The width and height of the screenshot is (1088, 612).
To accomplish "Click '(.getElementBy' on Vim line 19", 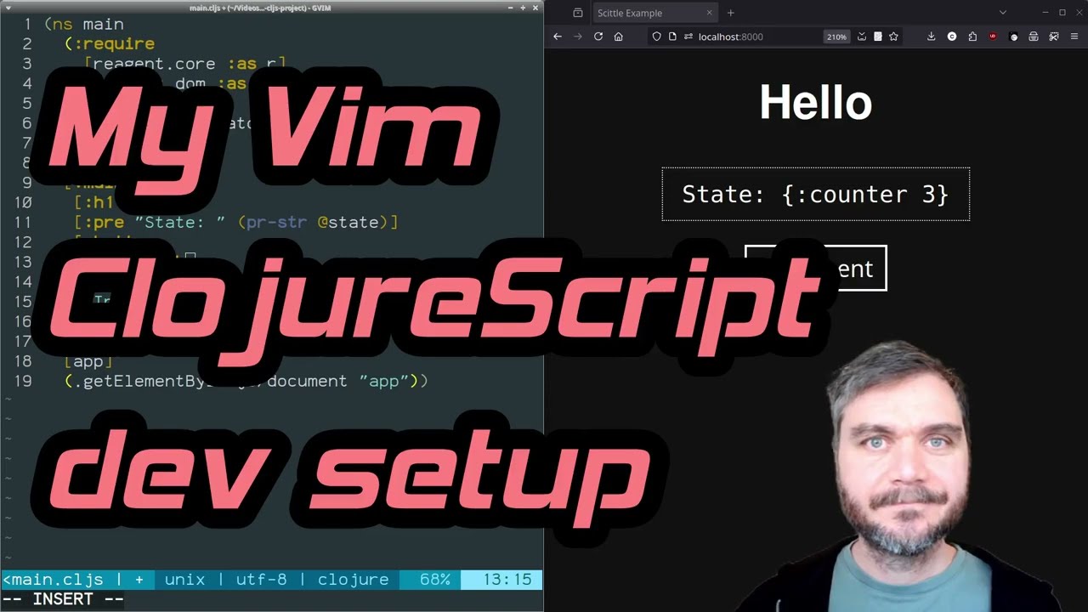I will (x=136, y=381).
